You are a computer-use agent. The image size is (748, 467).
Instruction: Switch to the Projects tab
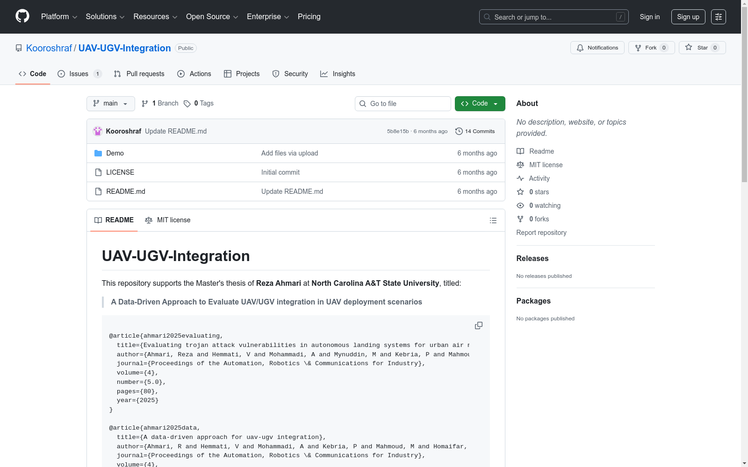click(242, 74)
